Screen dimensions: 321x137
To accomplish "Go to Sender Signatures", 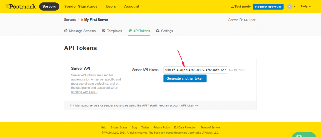I will (x=81, y=7).
